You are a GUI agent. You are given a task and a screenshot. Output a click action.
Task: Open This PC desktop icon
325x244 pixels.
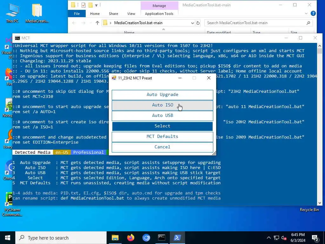pyautogui.click(x=12, y=13)
